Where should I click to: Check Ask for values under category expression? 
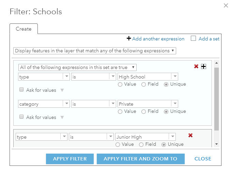(x=21, y=117)
